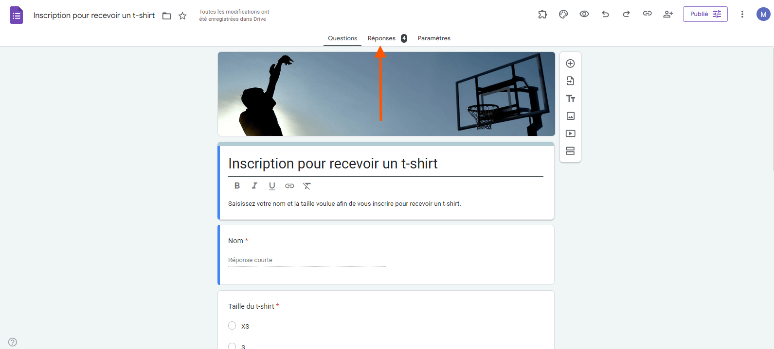Click the saved in Drive status text
This screenshot has width=774, height=349.
[x=234, y=16]
